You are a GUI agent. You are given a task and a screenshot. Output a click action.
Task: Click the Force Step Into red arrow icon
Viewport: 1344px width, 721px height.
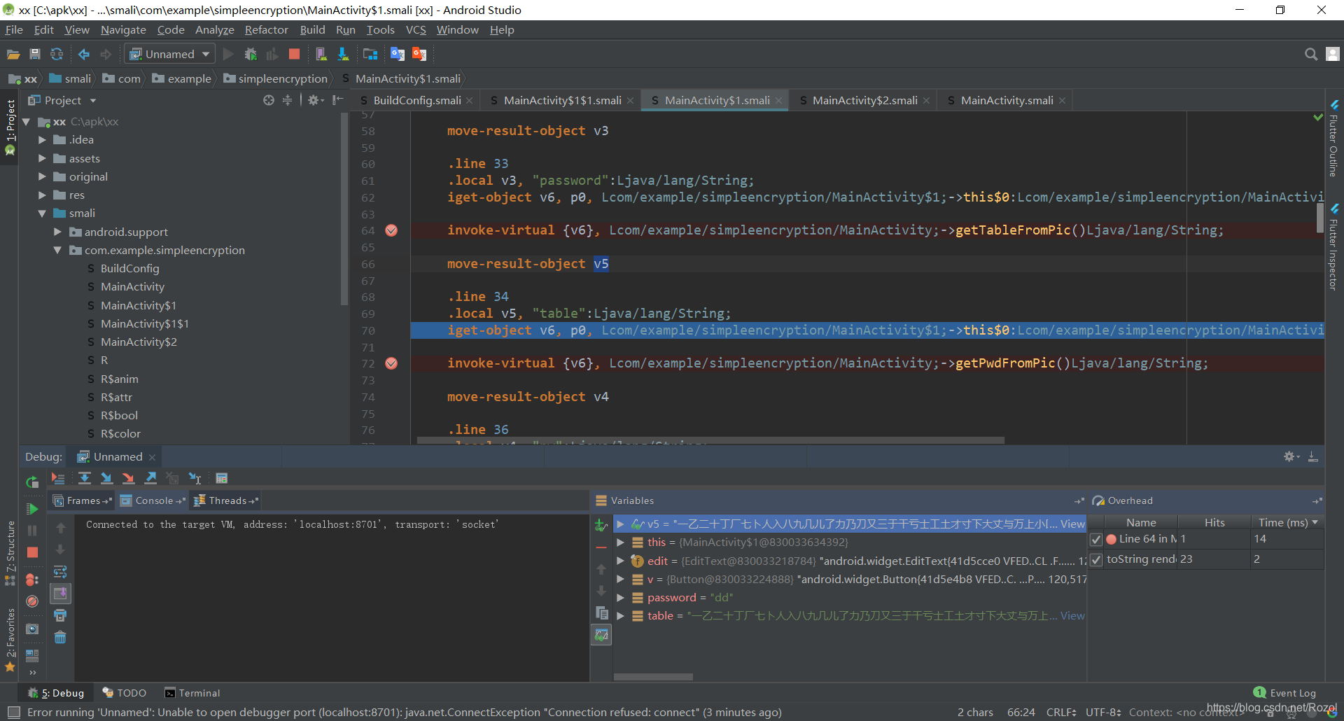coord(128,478)
